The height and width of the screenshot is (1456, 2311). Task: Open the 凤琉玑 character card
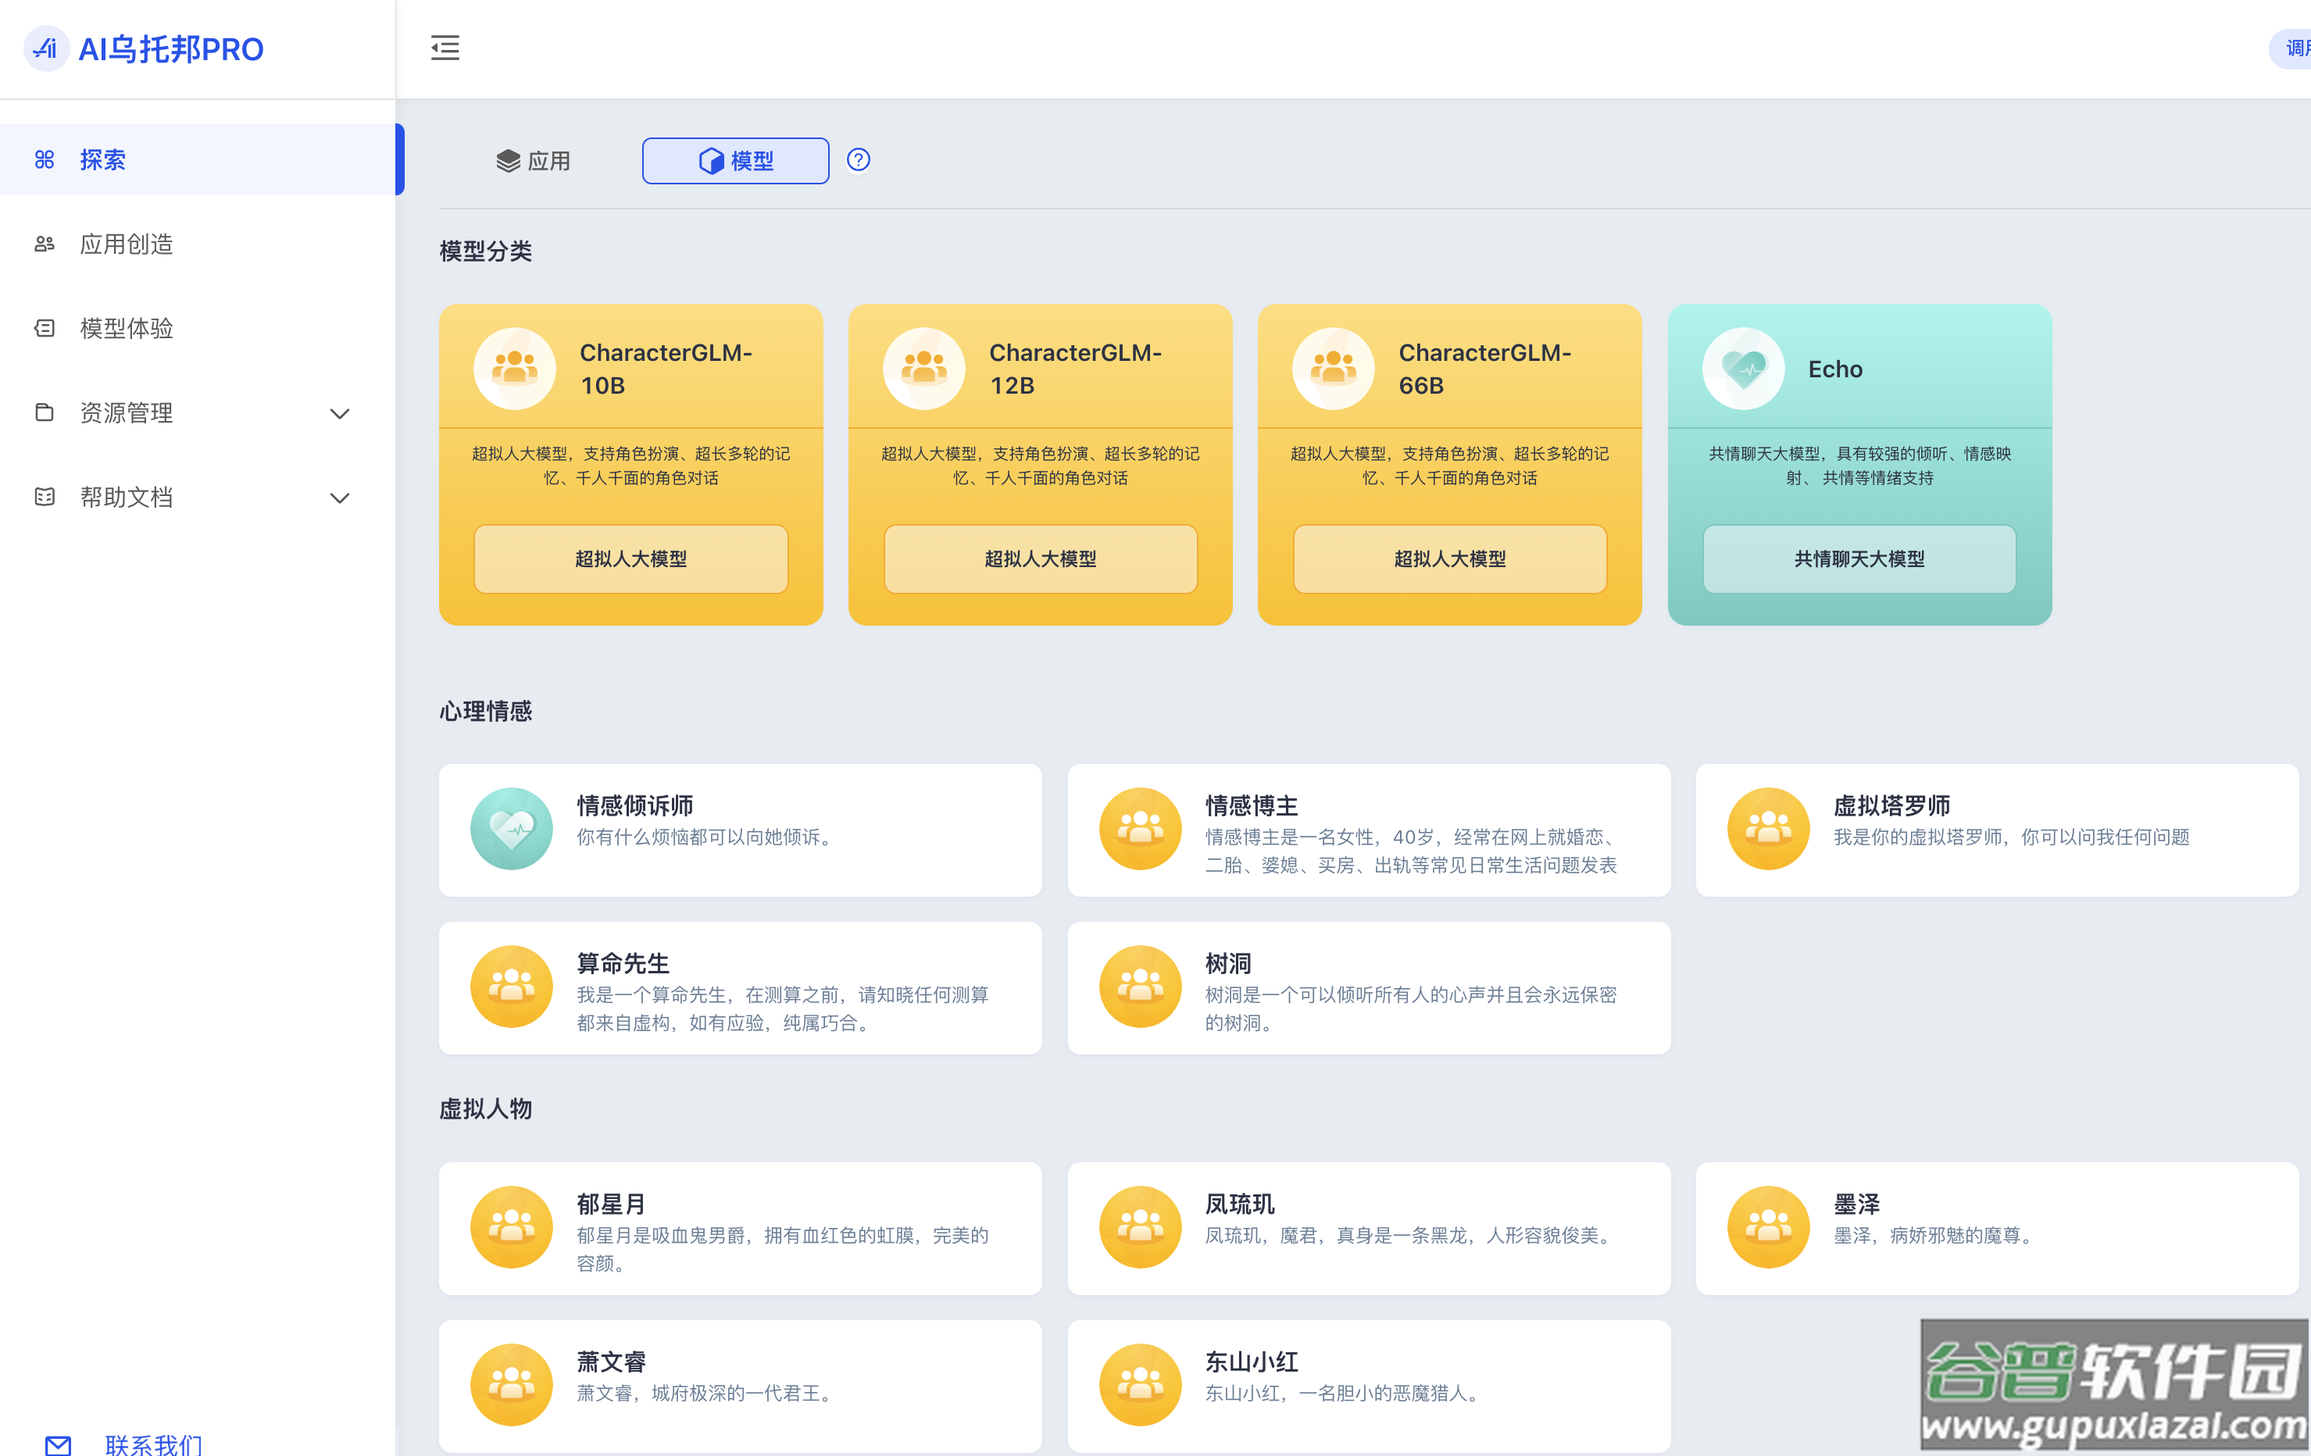pos(1369,1228)
